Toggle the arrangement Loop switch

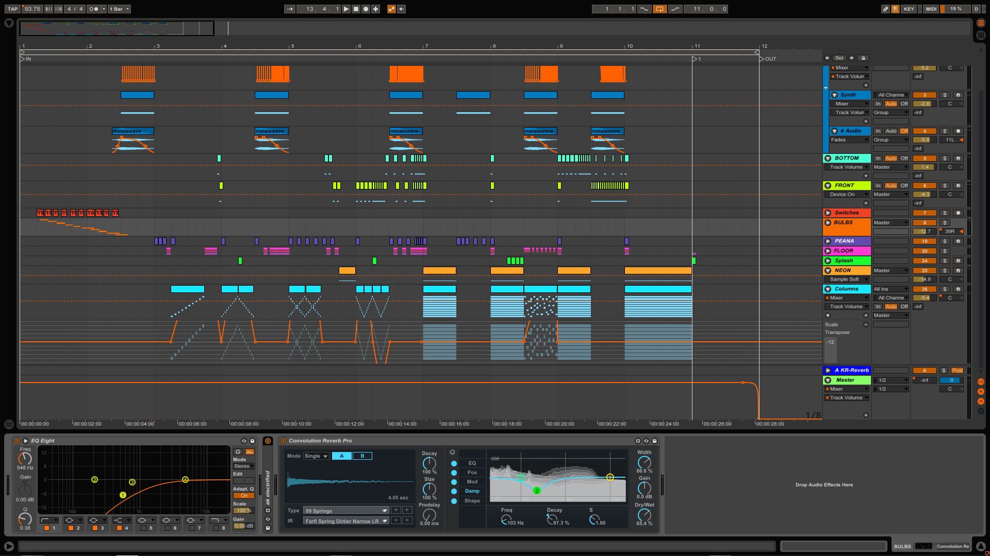[x=659, y=9]
